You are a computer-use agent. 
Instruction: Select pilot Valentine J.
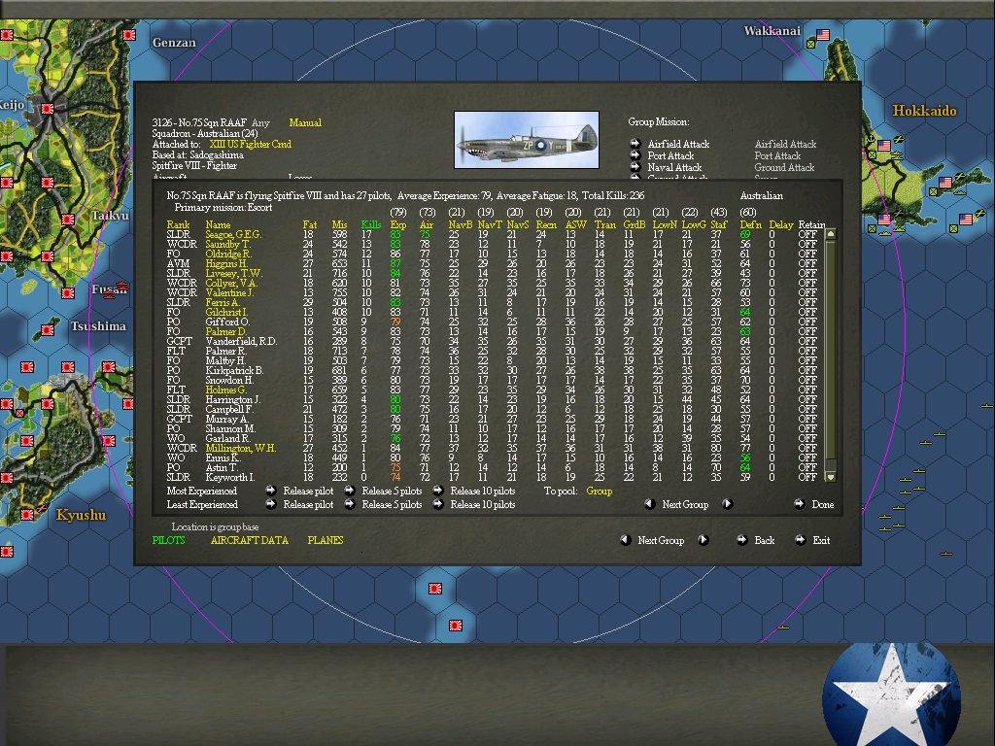[x=229, y=293]
